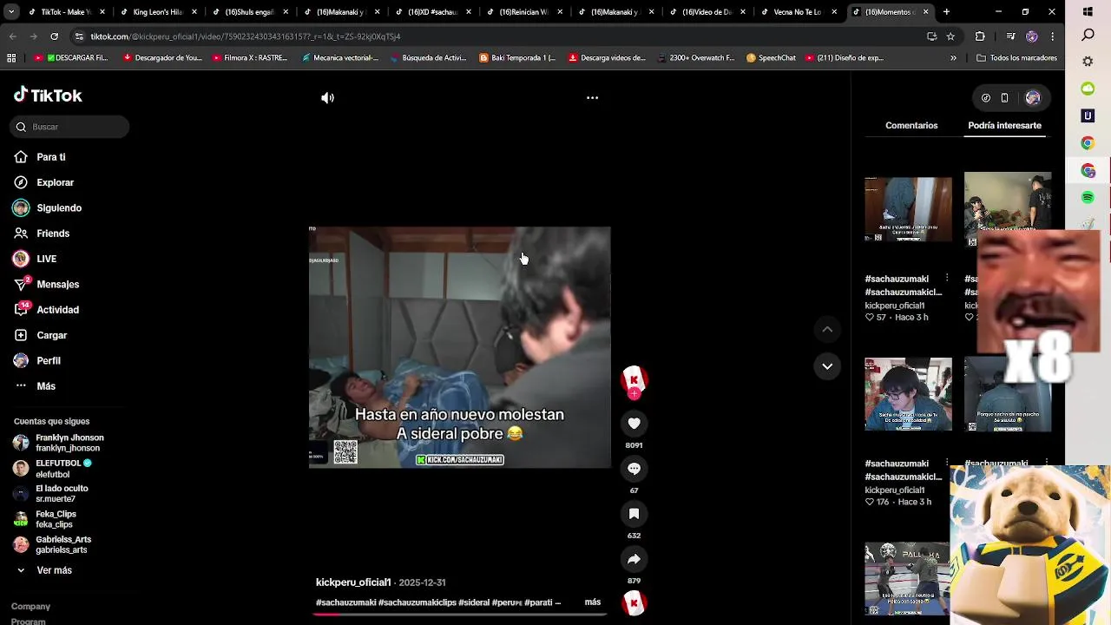Open Baki Temporada 1 bookmark
The width and height of the screenshot is (1111, 625).
point(516,58)
